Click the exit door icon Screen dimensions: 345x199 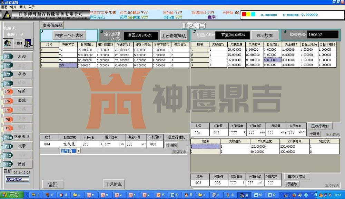[x=28, y=43]
